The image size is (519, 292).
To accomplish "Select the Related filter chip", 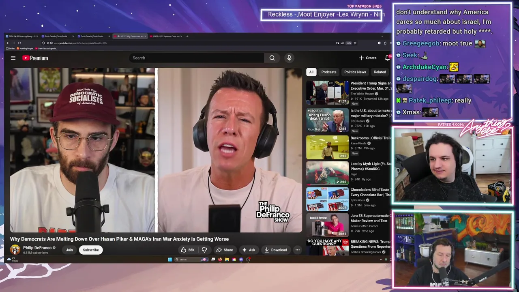I will pos(380,72).
